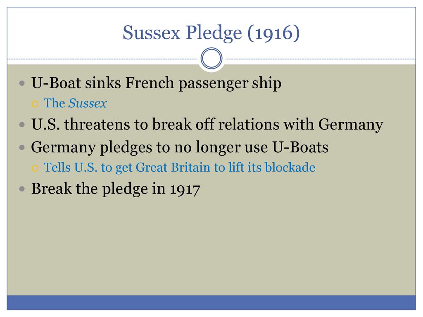Image resolution: width=423 pixels, height=317 pixels.
Task: Click the gray bullet before 'Germany pledges'
Action: pyautogui.click(x=22, y=148)
